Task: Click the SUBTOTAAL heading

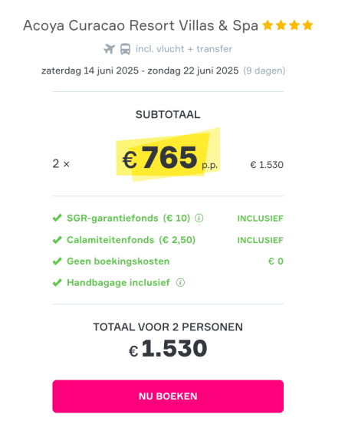Action: pyautogui.click(x=168, y=115)
